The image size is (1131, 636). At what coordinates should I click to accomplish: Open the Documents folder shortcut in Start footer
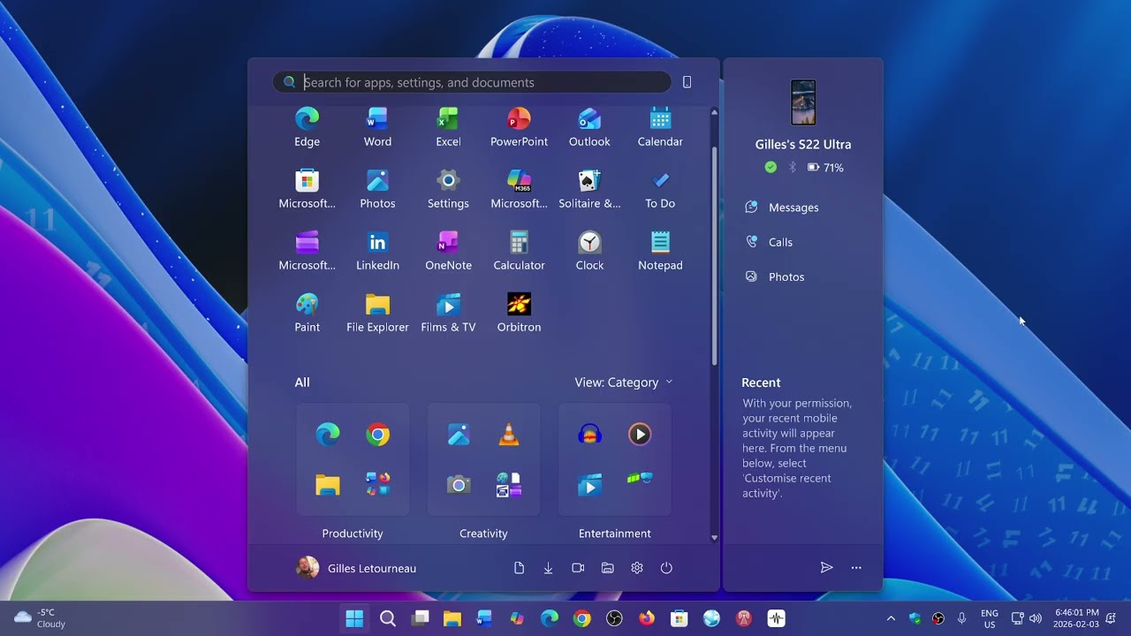point(519,568)
